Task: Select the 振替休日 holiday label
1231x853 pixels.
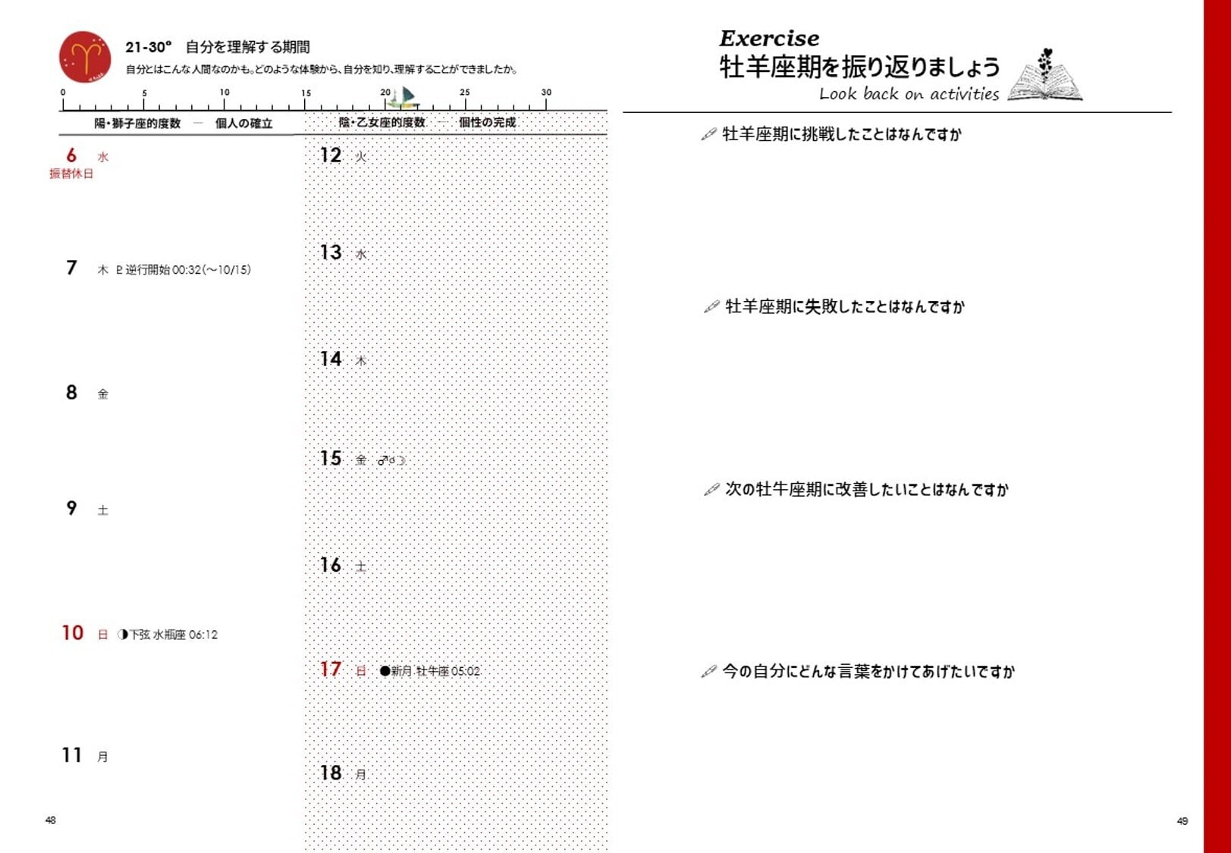Action: point(71,174)
